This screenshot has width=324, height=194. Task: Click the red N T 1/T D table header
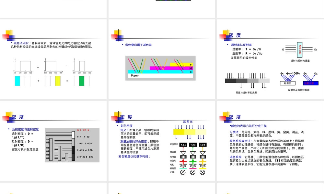[83, 130]
